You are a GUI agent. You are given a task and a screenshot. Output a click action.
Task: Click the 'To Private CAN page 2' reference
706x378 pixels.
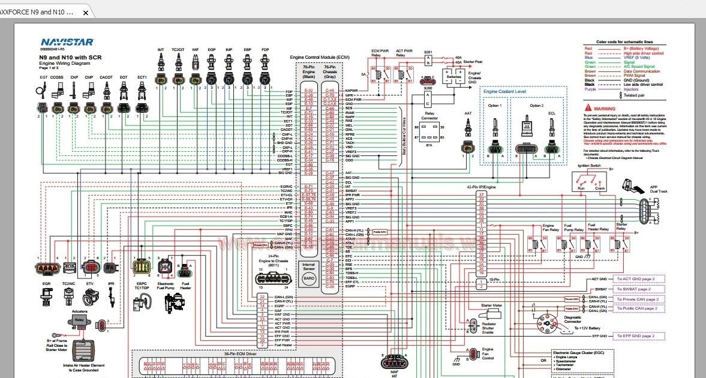[639, 299]
